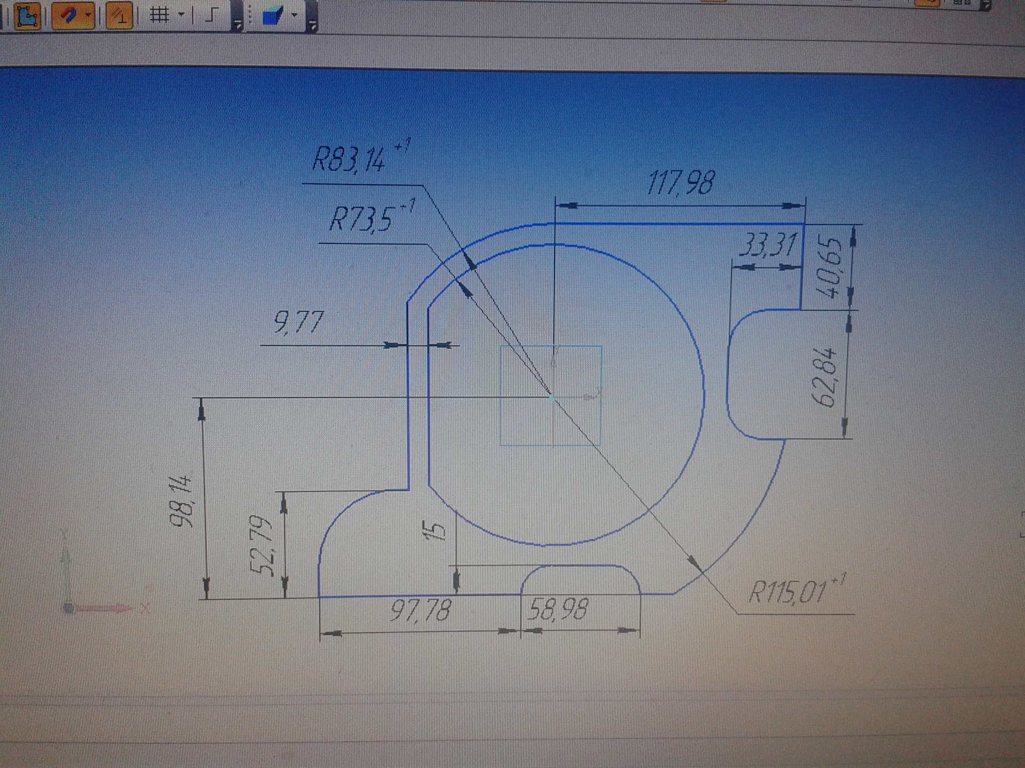Select the 33,31 dimension value
Viewport: 1025px width, 768px height.
click(768, 245)
